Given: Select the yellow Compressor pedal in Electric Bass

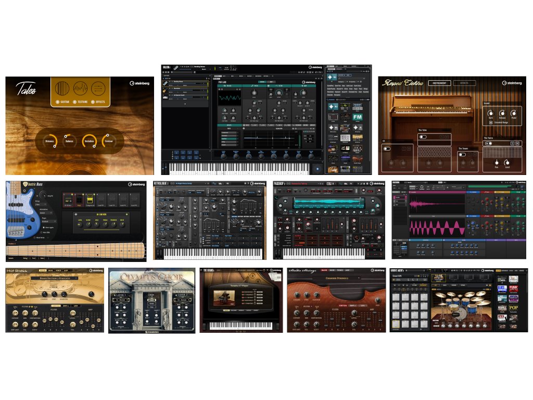Looking at the screenshot, I should coord(90,200).
